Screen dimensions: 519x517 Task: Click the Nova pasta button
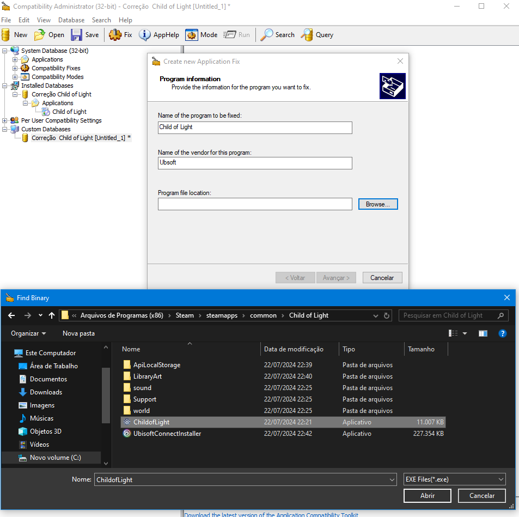78,333
